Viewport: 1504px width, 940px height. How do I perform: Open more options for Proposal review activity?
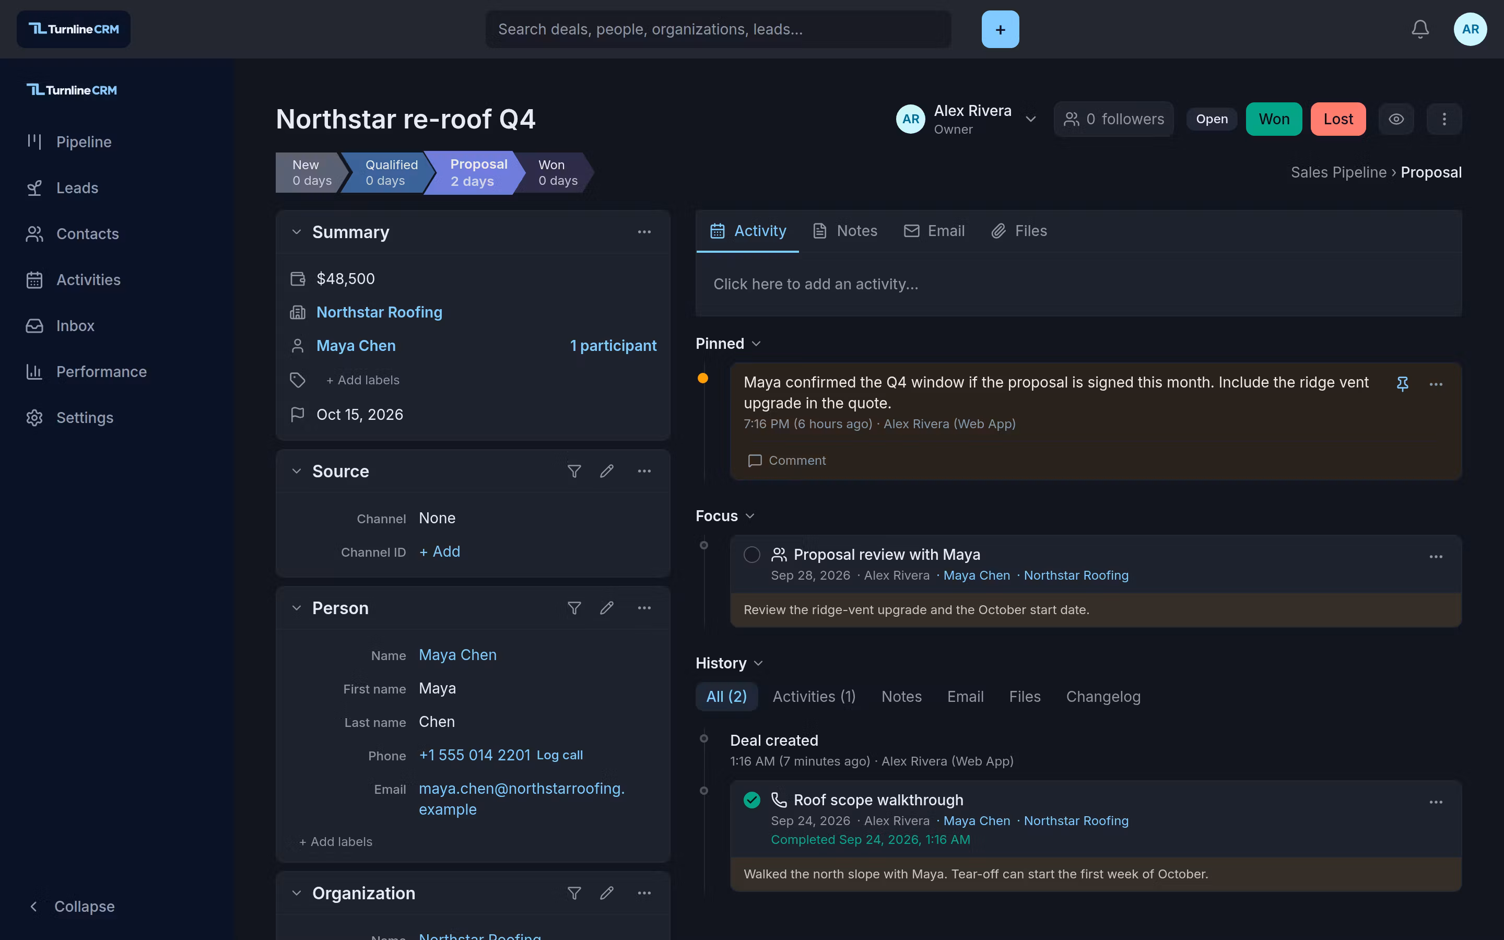1436,556
